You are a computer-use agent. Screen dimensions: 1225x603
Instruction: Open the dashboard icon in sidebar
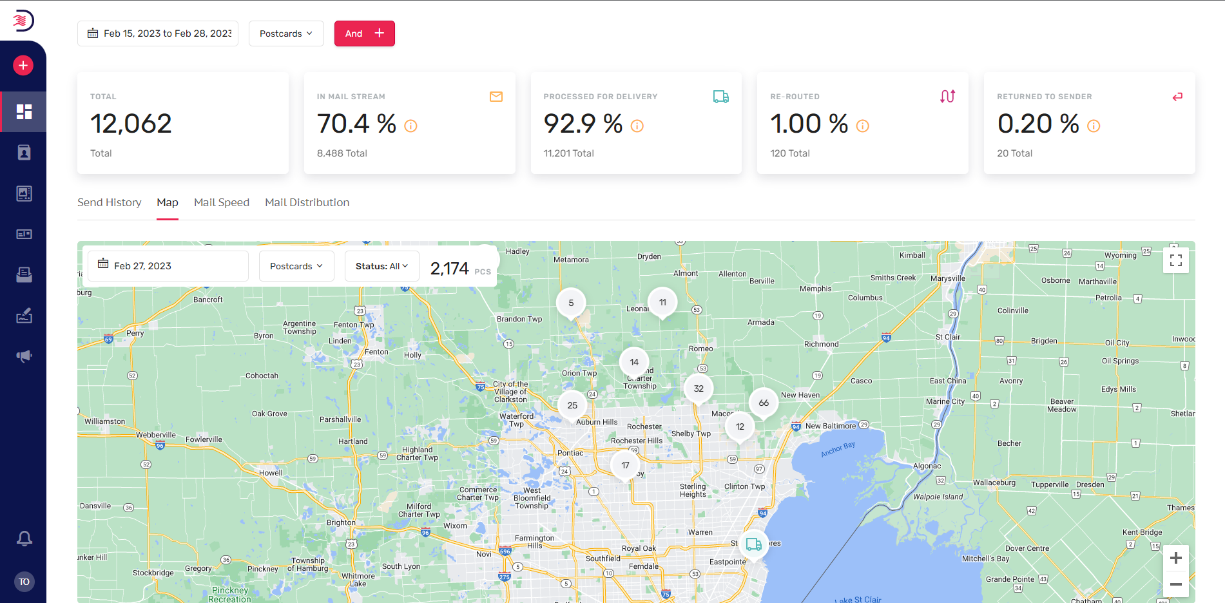coord(24,112)
